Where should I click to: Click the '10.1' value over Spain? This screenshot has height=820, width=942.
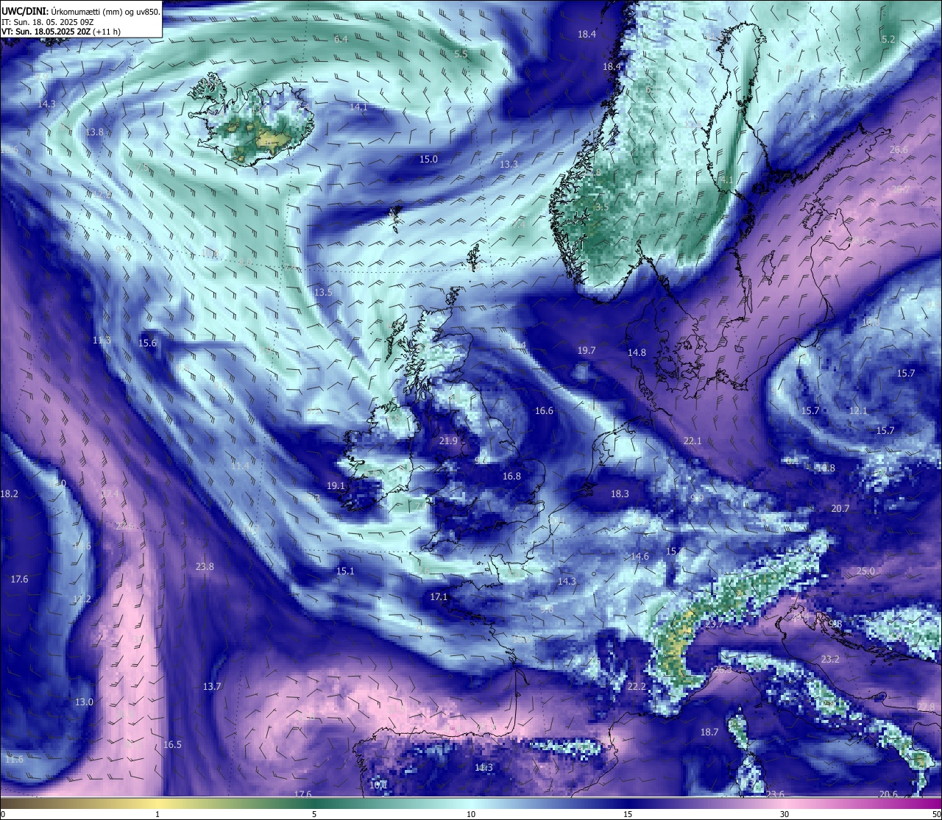[378, 785]
